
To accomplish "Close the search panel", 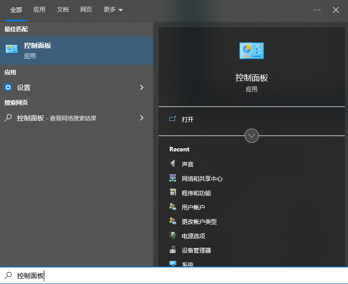I will pyautogui.click(x=336, y=10).
